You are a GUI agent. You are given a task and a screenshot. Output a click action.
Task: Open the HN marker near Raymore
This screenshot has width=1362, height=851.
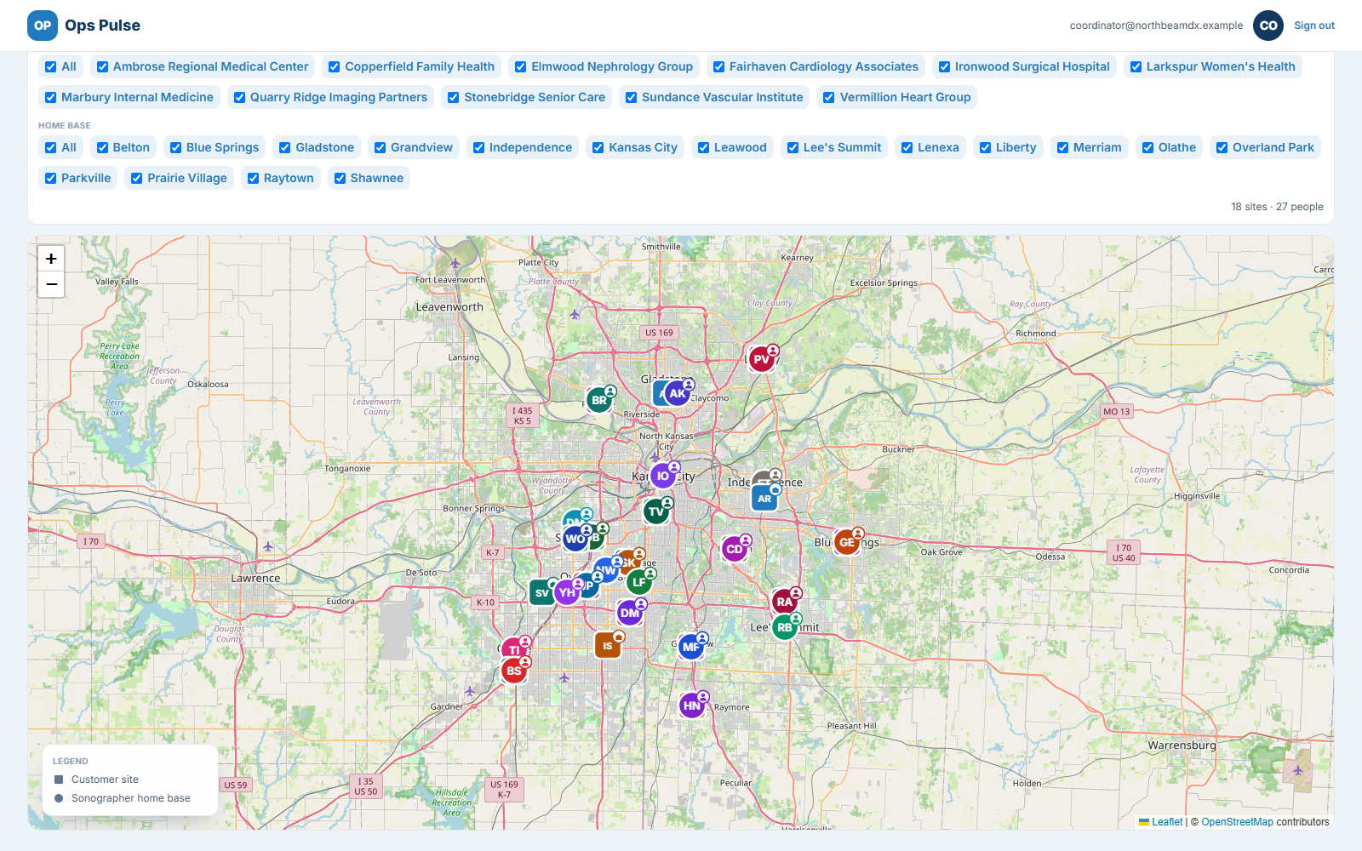[692, 705]
